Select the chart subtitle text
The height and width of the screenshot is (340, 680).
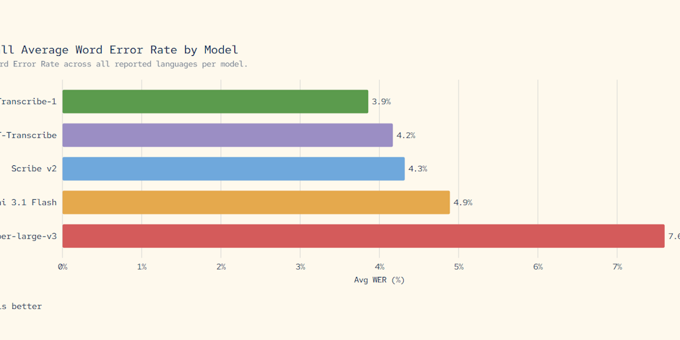coord(124,64)
